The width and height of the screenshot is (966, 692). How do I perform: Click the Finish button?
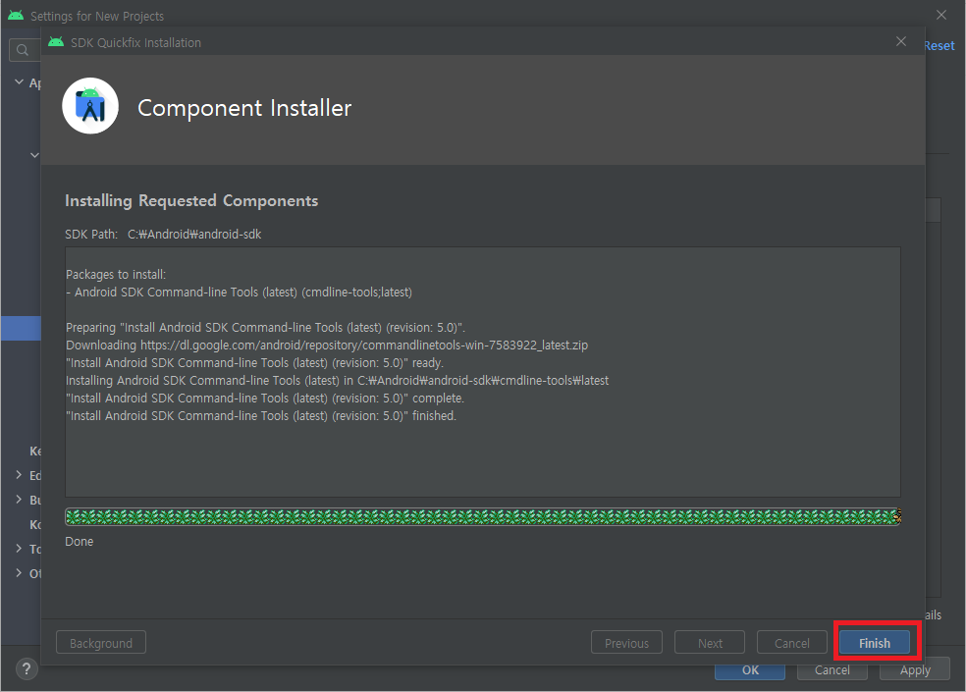tap(874, 643)
